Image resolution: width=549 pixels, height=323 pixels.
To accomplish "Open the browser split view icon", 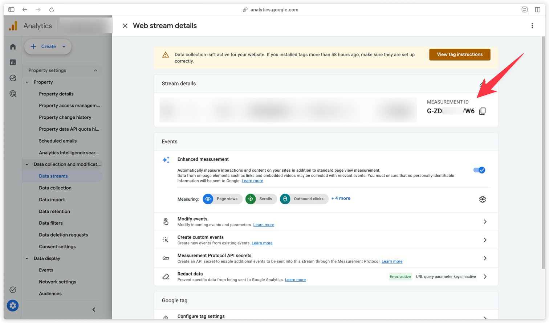I will pos(538,9).
